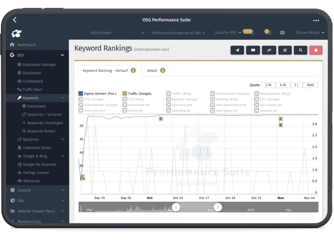This screenshot has height=241, width=334.
Task: Click the clock icon beside Content
Action: pos(13,190)
